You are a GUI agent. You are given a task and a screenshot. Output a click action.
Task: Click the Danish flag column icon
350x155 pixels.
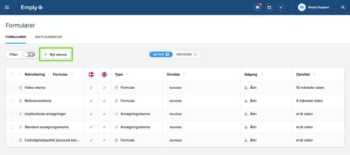click(x=91, y=75)
